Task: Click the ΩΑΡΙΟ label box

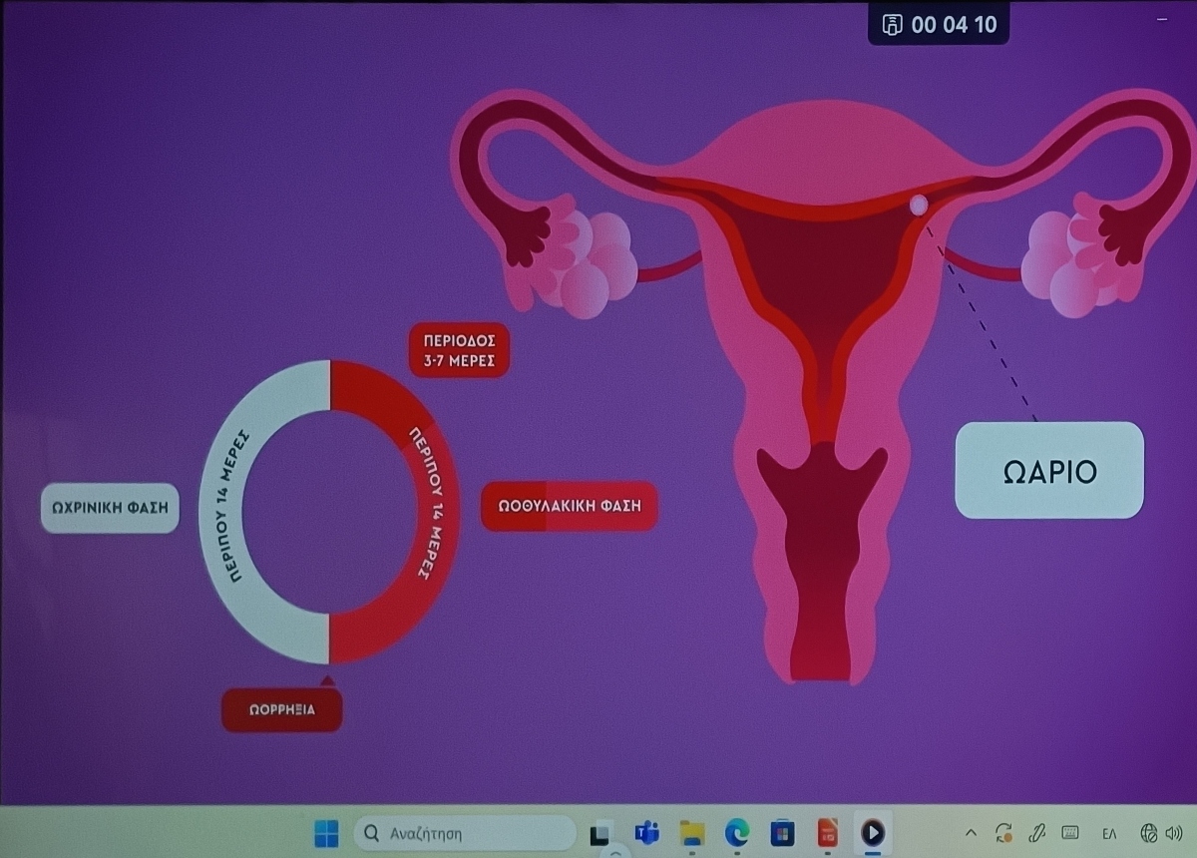Action: (1049, 471)
